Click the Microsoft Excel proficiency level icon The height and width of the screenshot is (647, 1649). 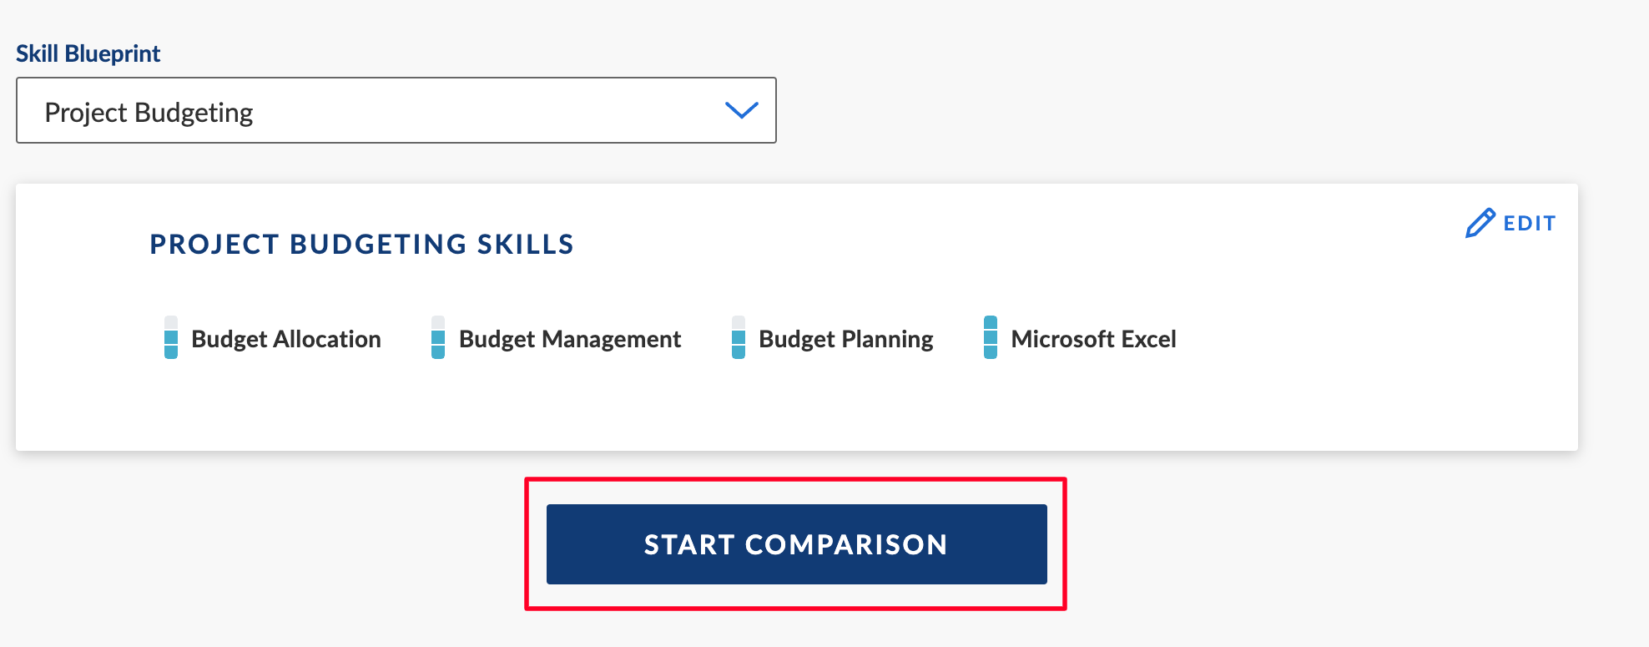pos(991,337)
